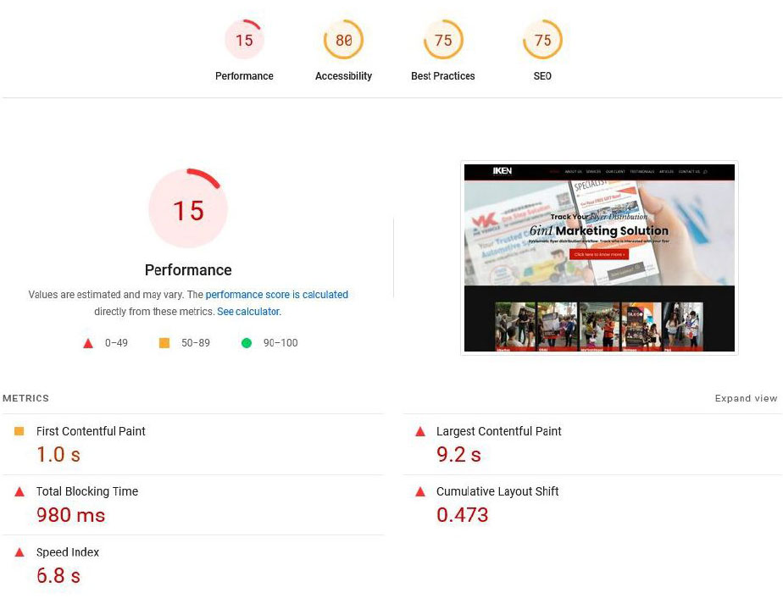Image resolution: width=783 pixels, height=615 pixels.
Task: Click the red triangle beside Largest Contentful Paint
Action: pyautogui.click(x=419, y=432)
